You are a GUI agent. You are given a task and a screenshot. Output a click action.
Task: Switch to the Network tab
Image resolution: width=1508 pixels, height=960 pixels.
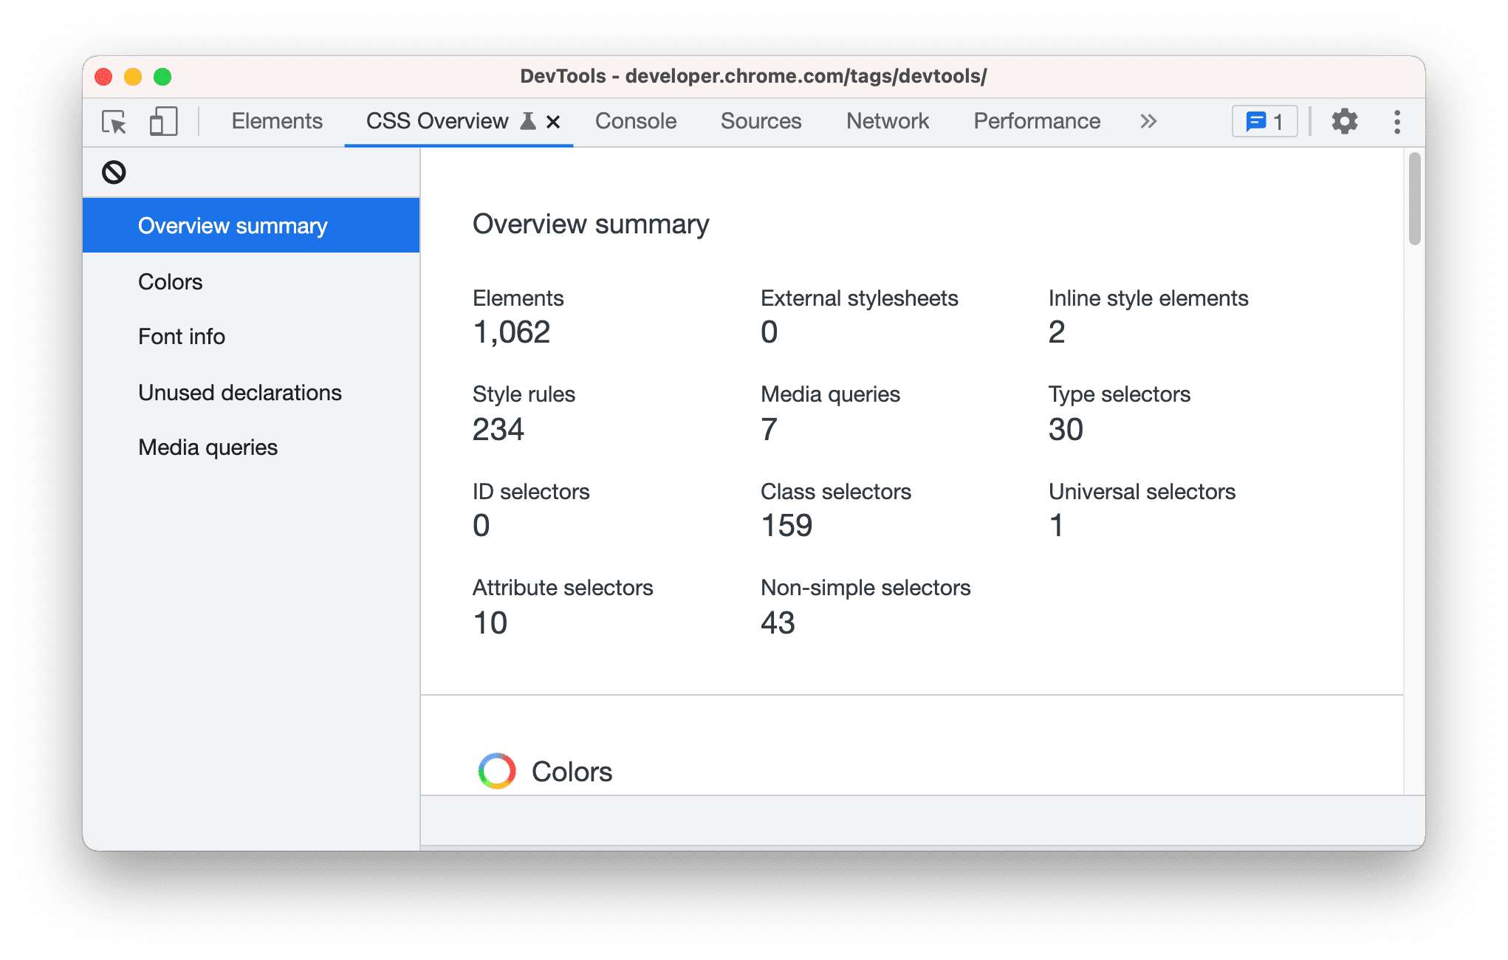click(888, 122)
